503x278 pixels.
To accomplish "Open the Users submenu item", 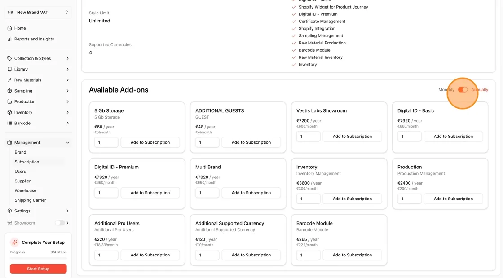I will (20, 172).
